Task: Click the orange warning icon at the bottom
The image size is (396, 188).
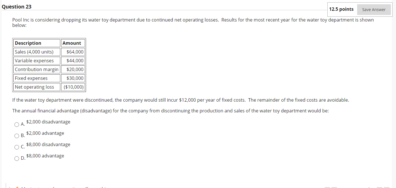Action: tap(17, 187)
